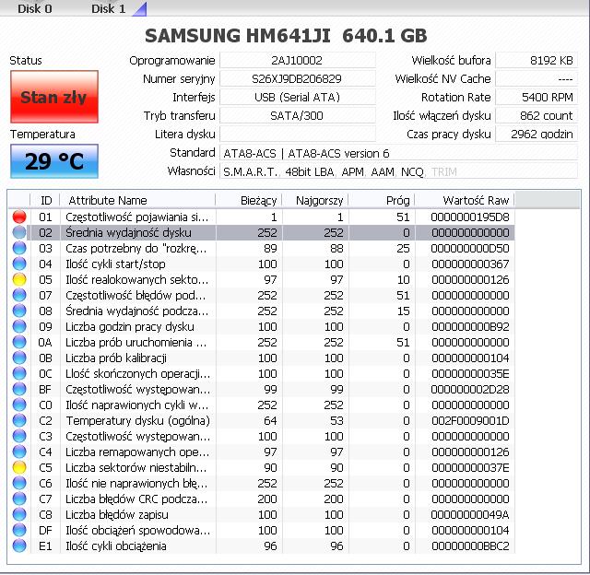Click the blue status icon for attribute C0
The image size is (590, 575).
click(x=19, y=405)
